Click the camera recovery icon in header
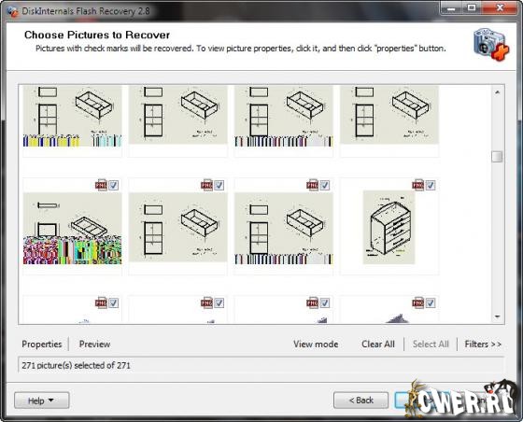The image size is (523, 422). 491,45
